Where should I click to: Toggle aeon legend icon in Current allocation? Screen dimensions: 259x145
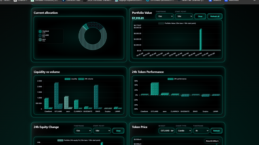coord(40,39)
